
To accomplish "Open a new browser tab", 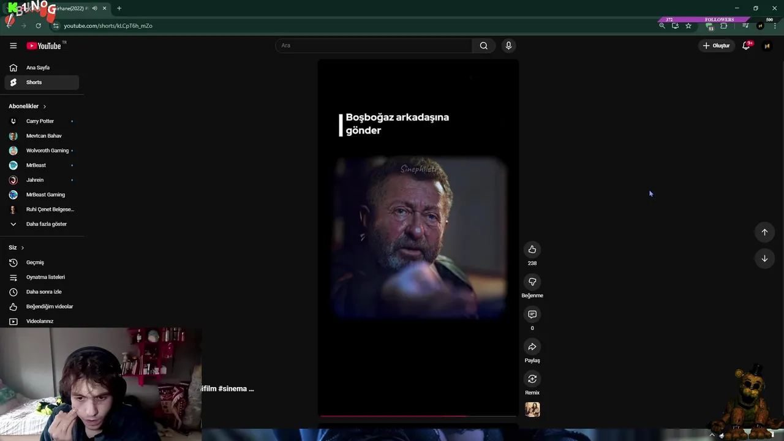I will pyautogui.click(x=119, y=9).
